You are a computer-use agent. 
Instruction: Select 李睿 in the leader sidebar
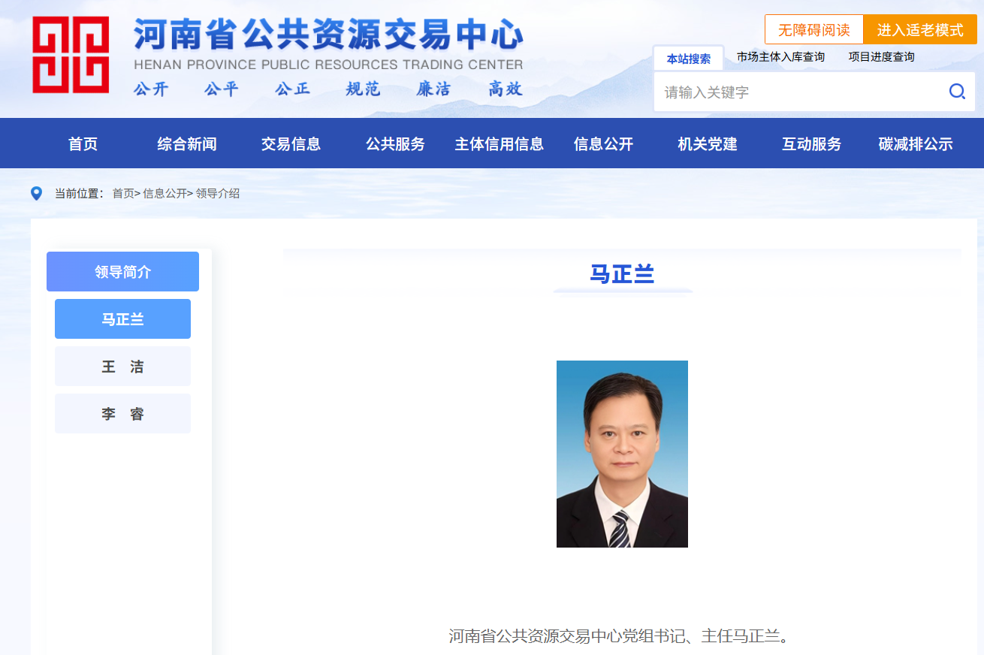(122, 414)
